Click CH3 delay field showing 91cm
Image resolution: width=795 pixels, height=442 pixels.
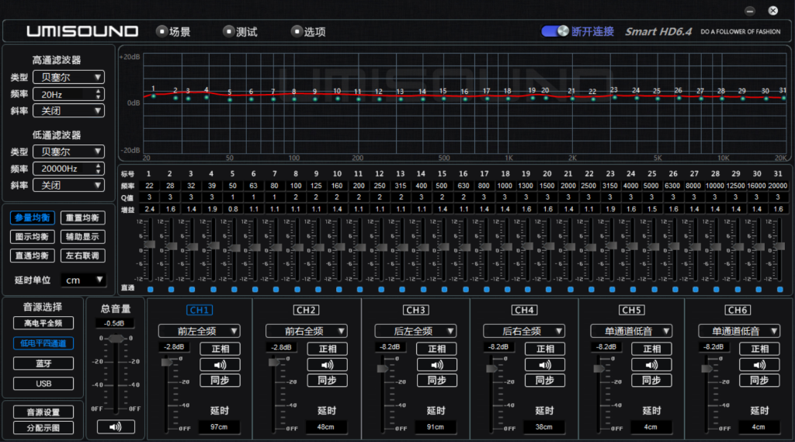coord(436,426)
